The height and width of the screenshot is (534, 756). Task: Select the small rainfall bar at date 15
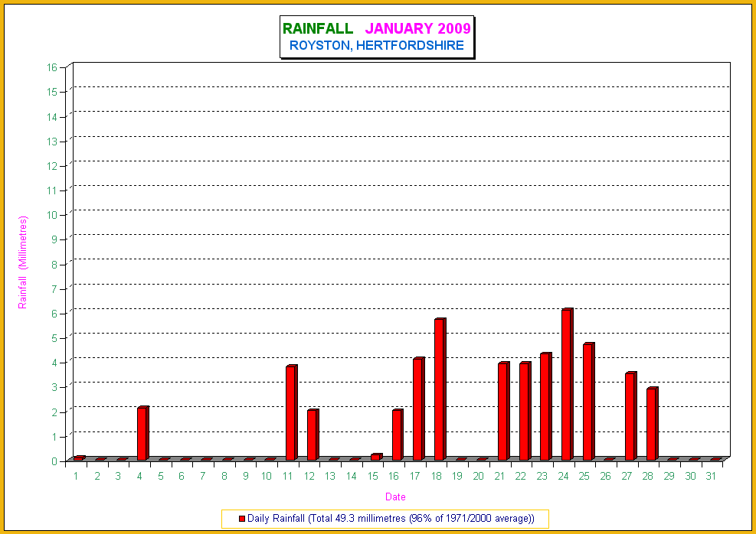click(x=377, y=457)
